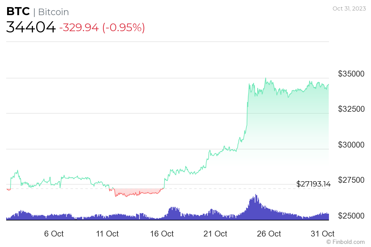
Task: Select the Bitcoin name label
Action: coord(53,12)
